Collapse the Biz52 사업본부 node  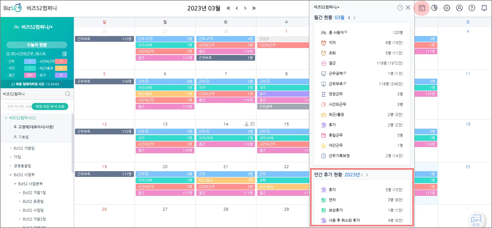[x=15, y=184]
